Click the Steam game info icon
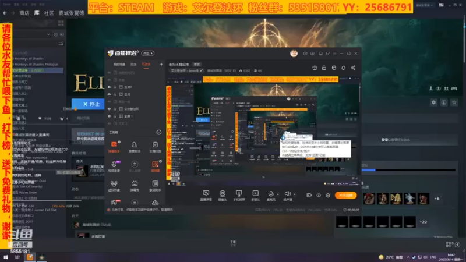The width and height of the screenshot is (466, 262). (444, 102)
